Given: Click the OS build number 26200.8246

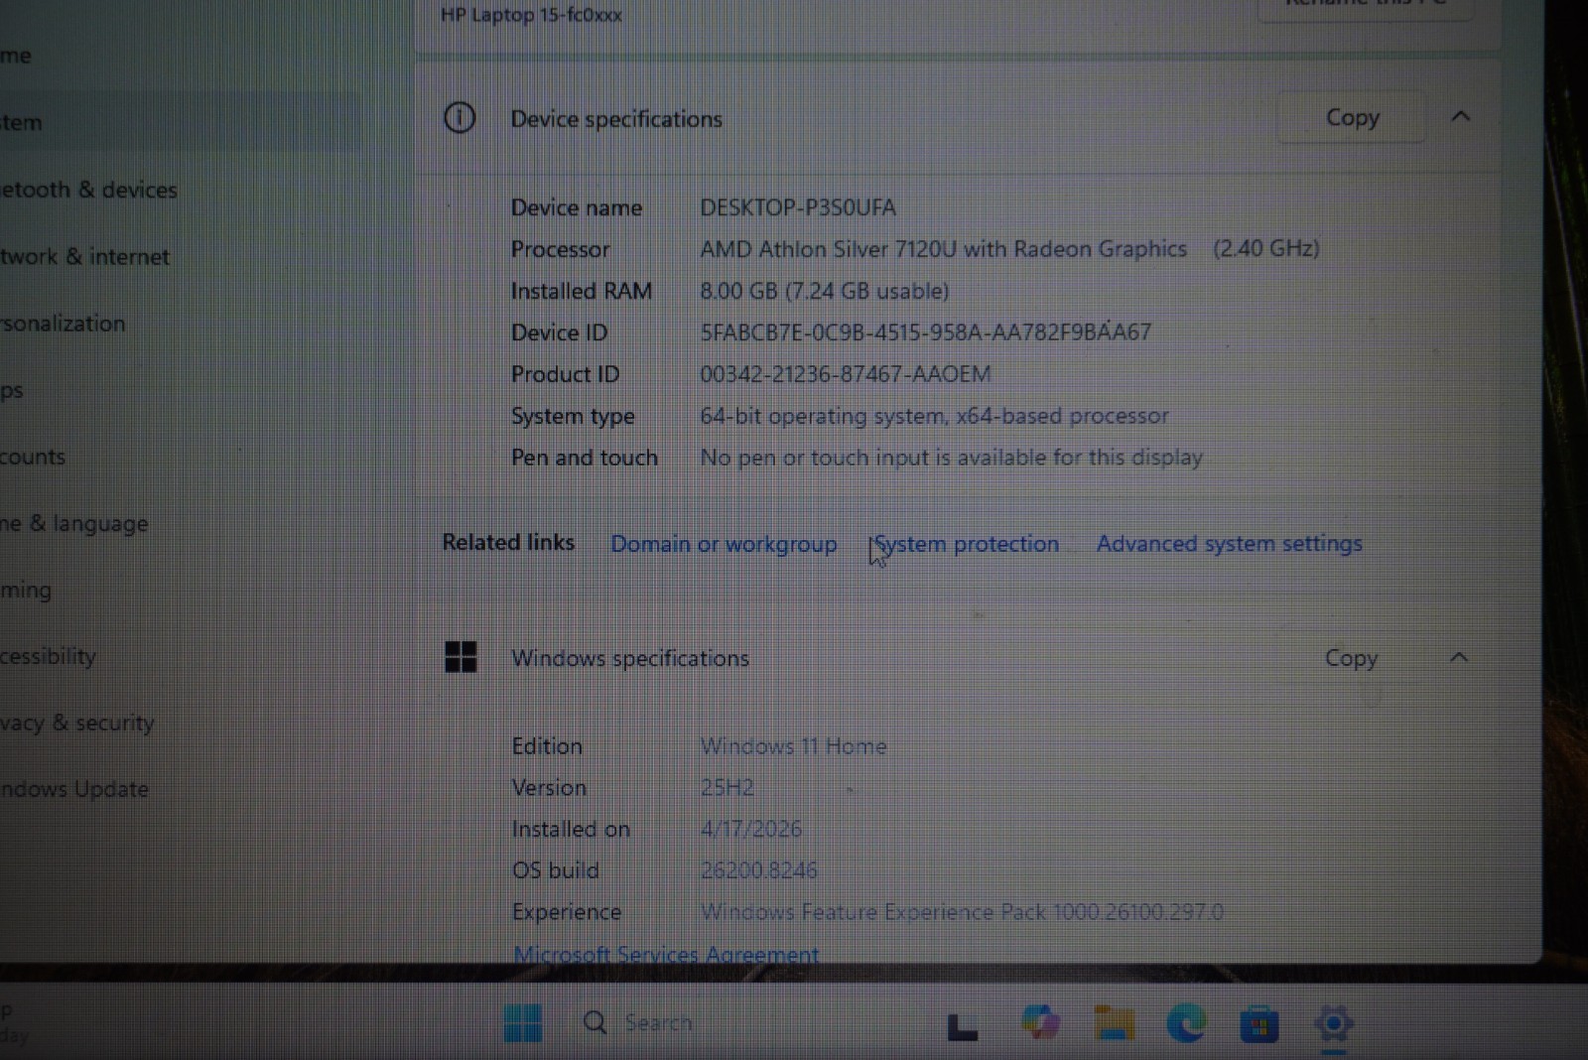Looking at the screenshot, I should (x=759, y=870).
